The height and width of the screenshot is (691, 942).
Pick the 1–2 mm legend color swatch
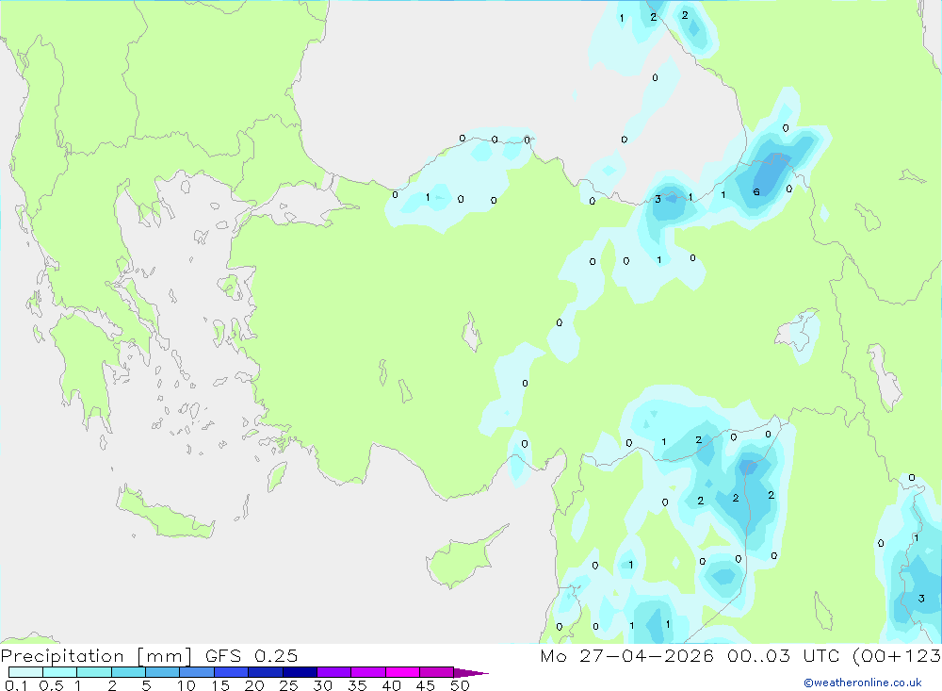coord(93,672)
